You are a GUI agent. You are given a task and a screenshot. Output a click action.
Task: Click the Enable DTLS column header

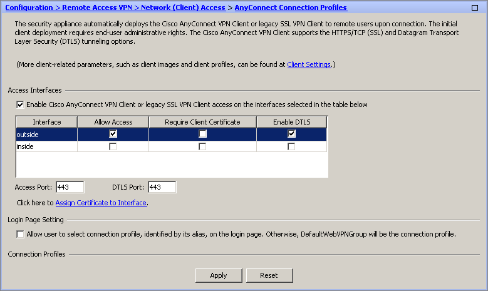coord(292,122)
